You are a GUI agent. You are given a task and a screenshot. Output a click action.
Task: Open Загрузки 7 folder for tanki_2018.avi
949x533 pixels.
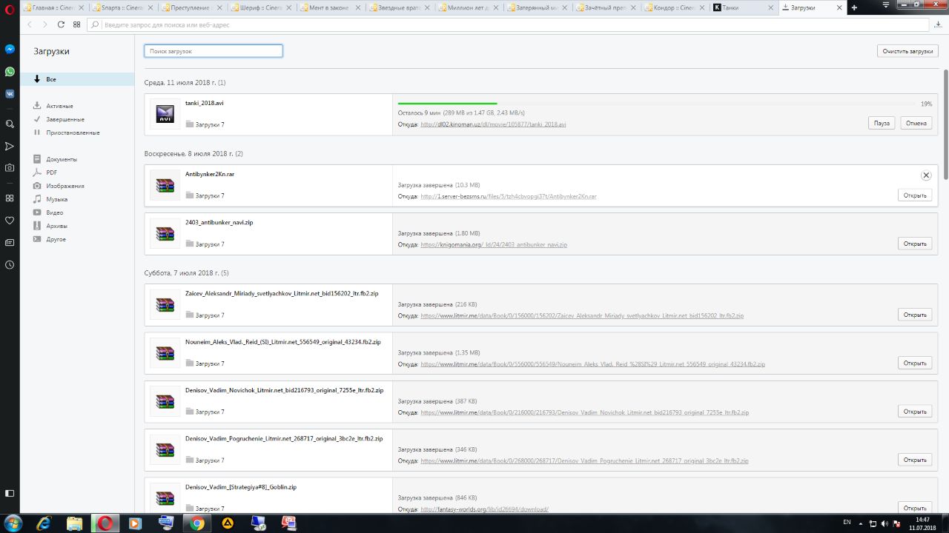point(205,124)
